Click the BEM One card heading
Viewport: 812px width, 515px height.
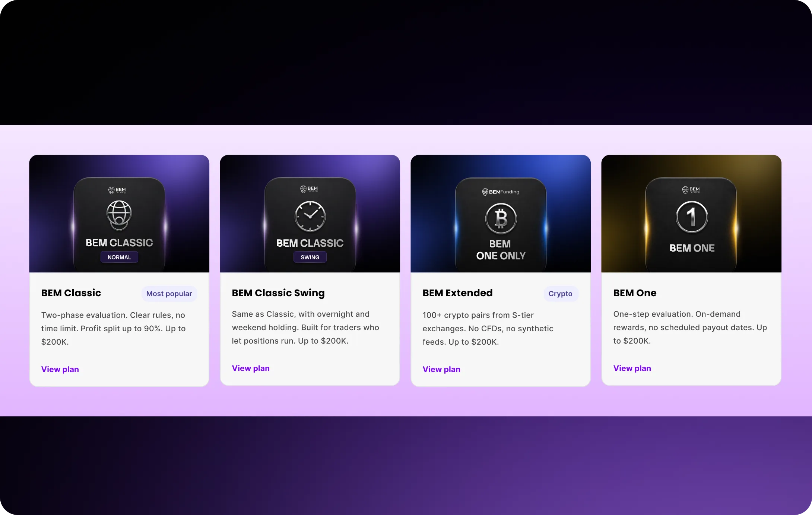click(x=635, y=293)
